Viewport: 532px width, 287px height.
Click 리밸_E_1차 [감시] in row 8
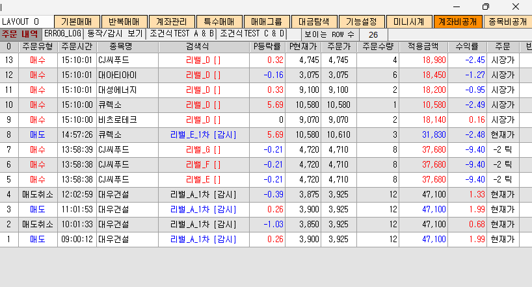[203, 135]
